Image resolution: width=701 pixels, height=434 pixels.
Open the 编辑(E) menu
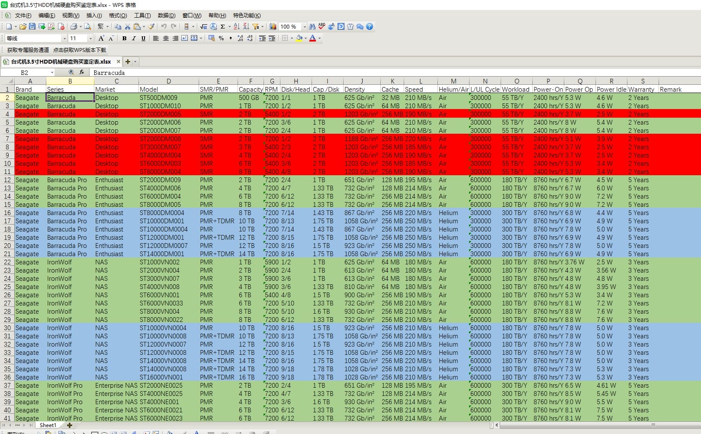47,15
